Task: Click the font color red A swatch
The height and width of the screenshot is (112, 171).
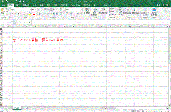Action: 34,14
